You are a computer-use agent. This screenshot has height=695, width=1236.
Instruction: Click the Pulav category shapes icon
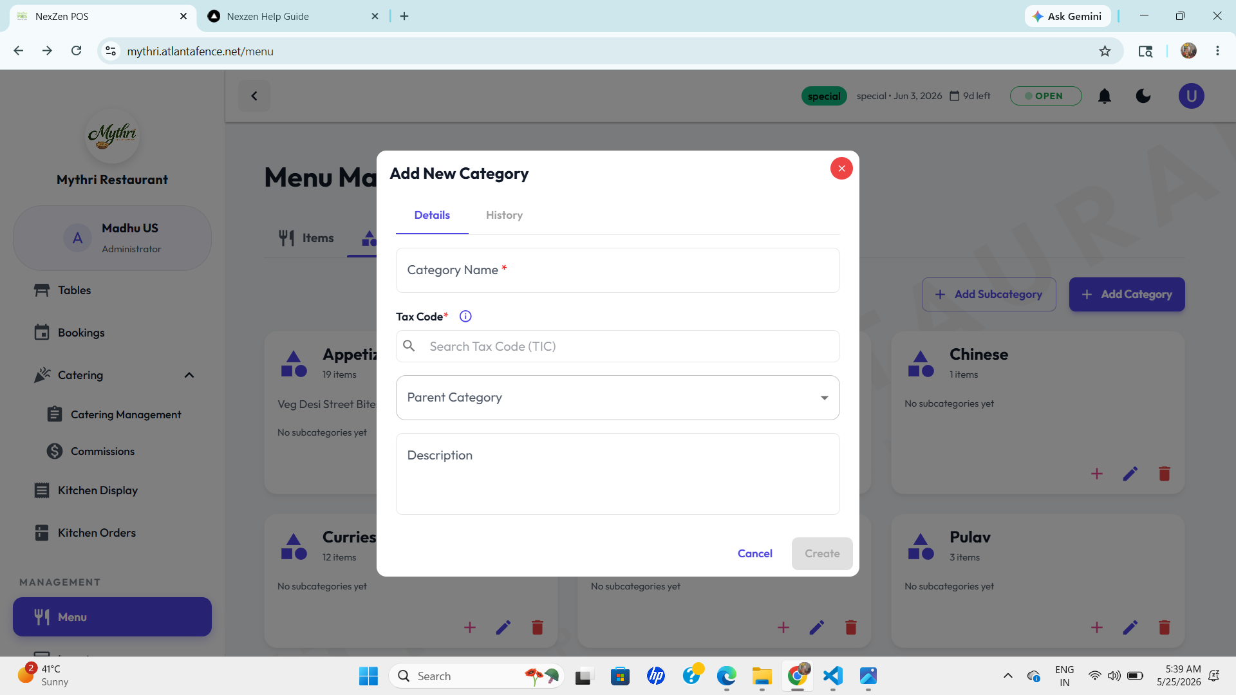pyautogui.click(x=921, y=547)
